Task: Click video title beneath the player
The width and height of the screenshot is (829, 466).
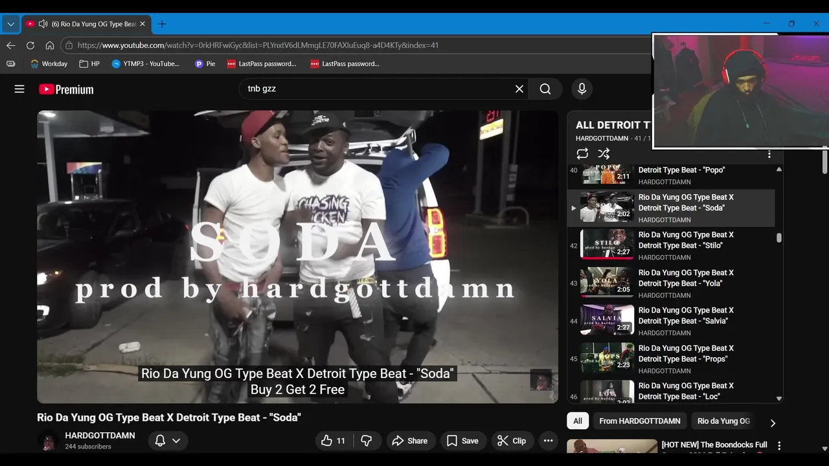Action: coord(169,417)
